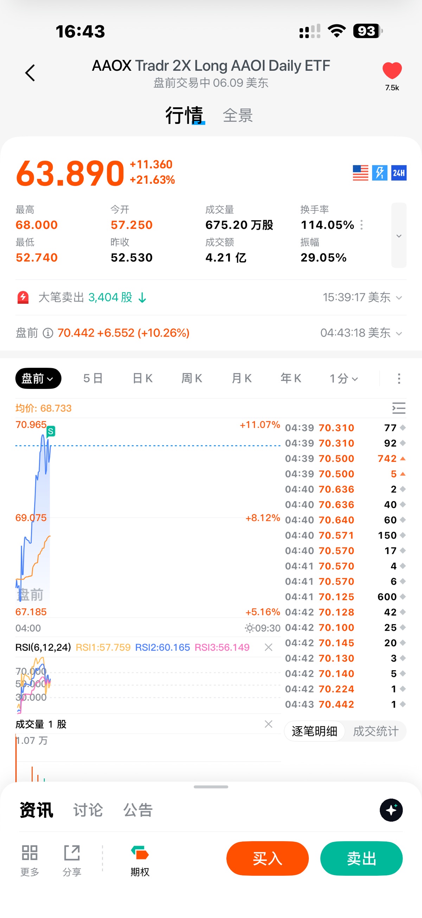Go back with the left arrow
Screen dimensions: 422x918
30,73
